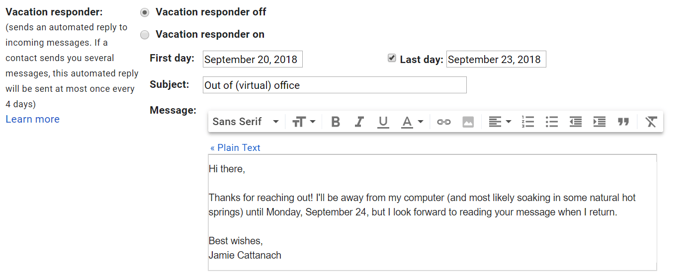This screenshot has height=277, width=693.
Task: Decrease indent of message text
Action: [576, 122]
